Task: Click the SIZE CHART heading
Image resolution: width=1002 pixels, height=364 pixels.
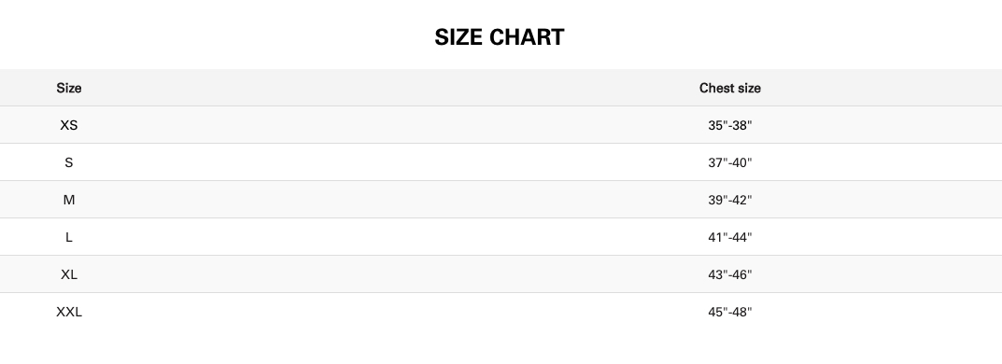Action: pos(499,37)
